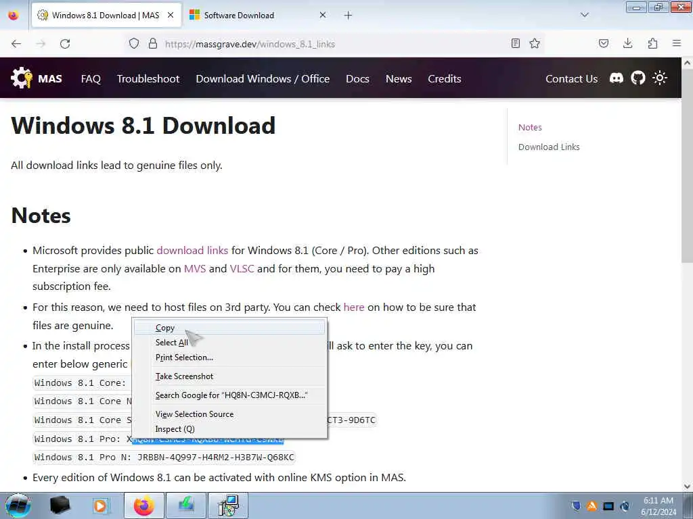Choose Copy from the context menu

click(x=229, y=328)
